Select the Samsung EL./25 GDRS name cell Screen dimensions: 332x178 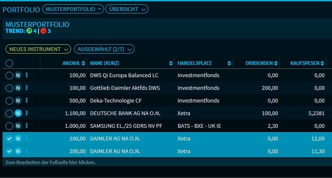click(x=127, y=126)
